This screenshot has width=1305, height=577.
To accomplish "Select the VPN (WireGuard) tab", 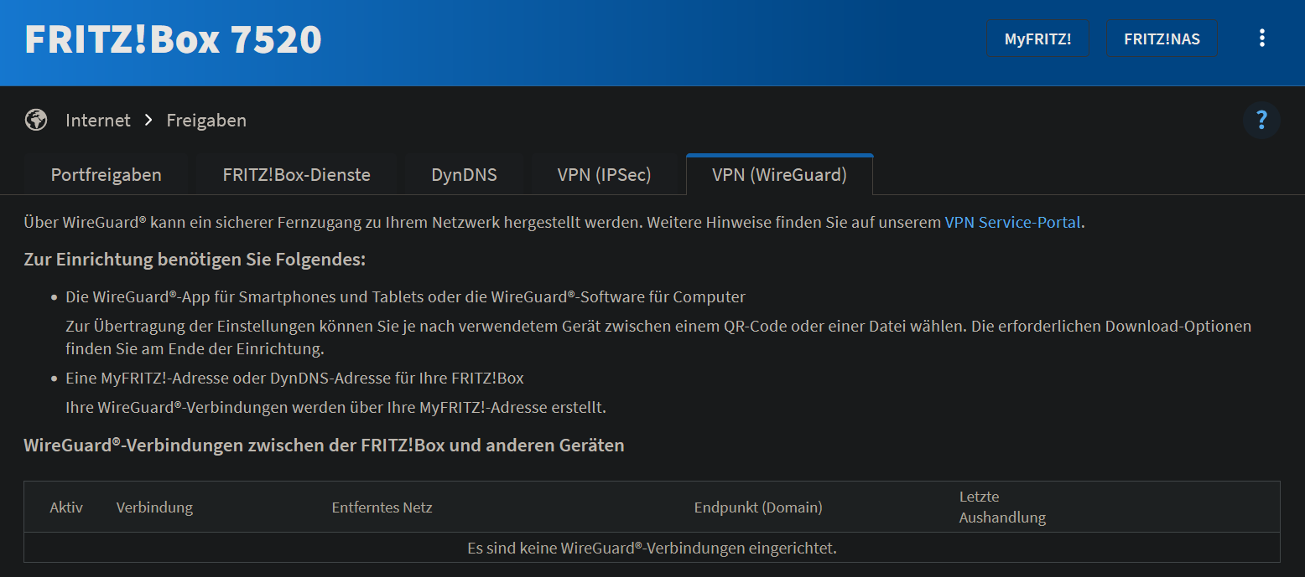I will coord(779,175).
